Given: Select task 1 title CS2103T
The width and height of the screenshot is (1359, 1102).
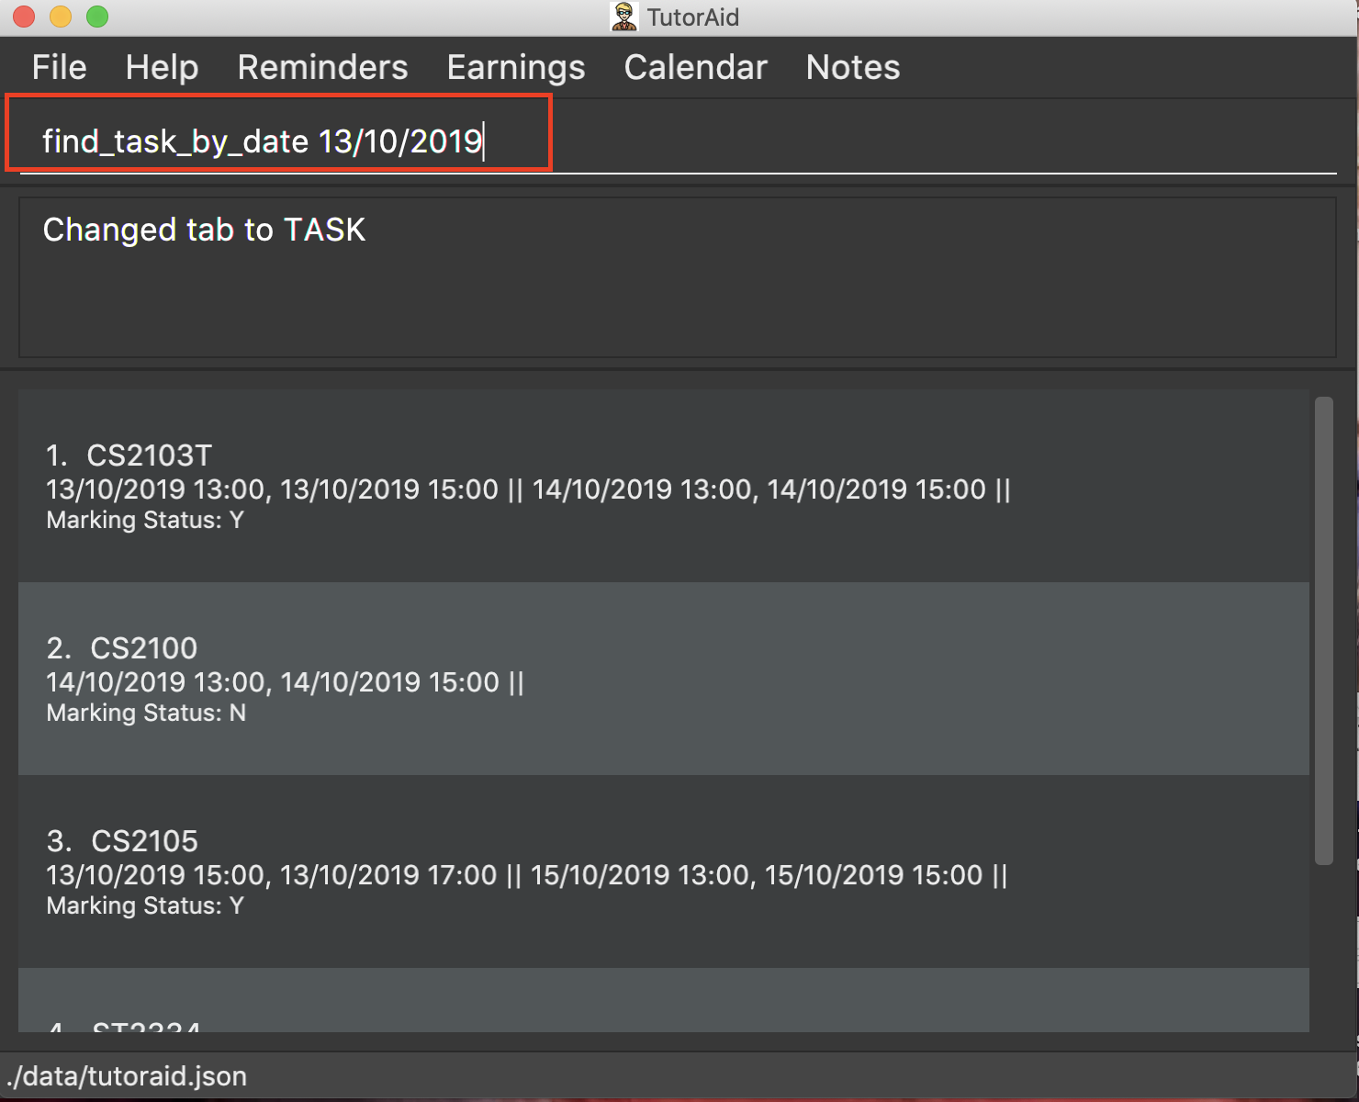Looking at the screenshot, I should (149, 455).
